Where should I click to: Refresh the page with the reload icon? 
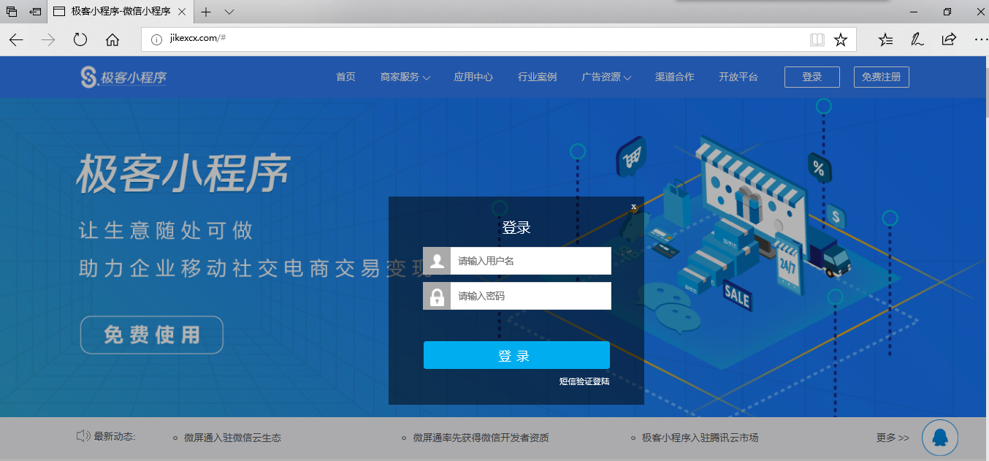[x=80, y=39]
